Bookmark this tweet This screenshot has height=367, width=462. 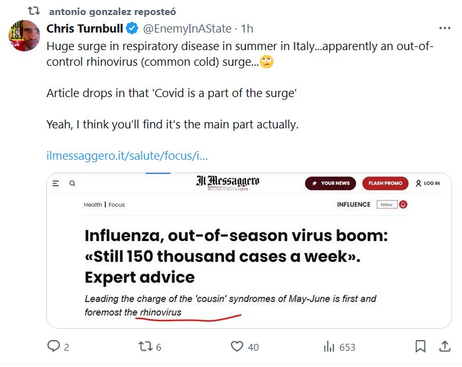(421, 346)
